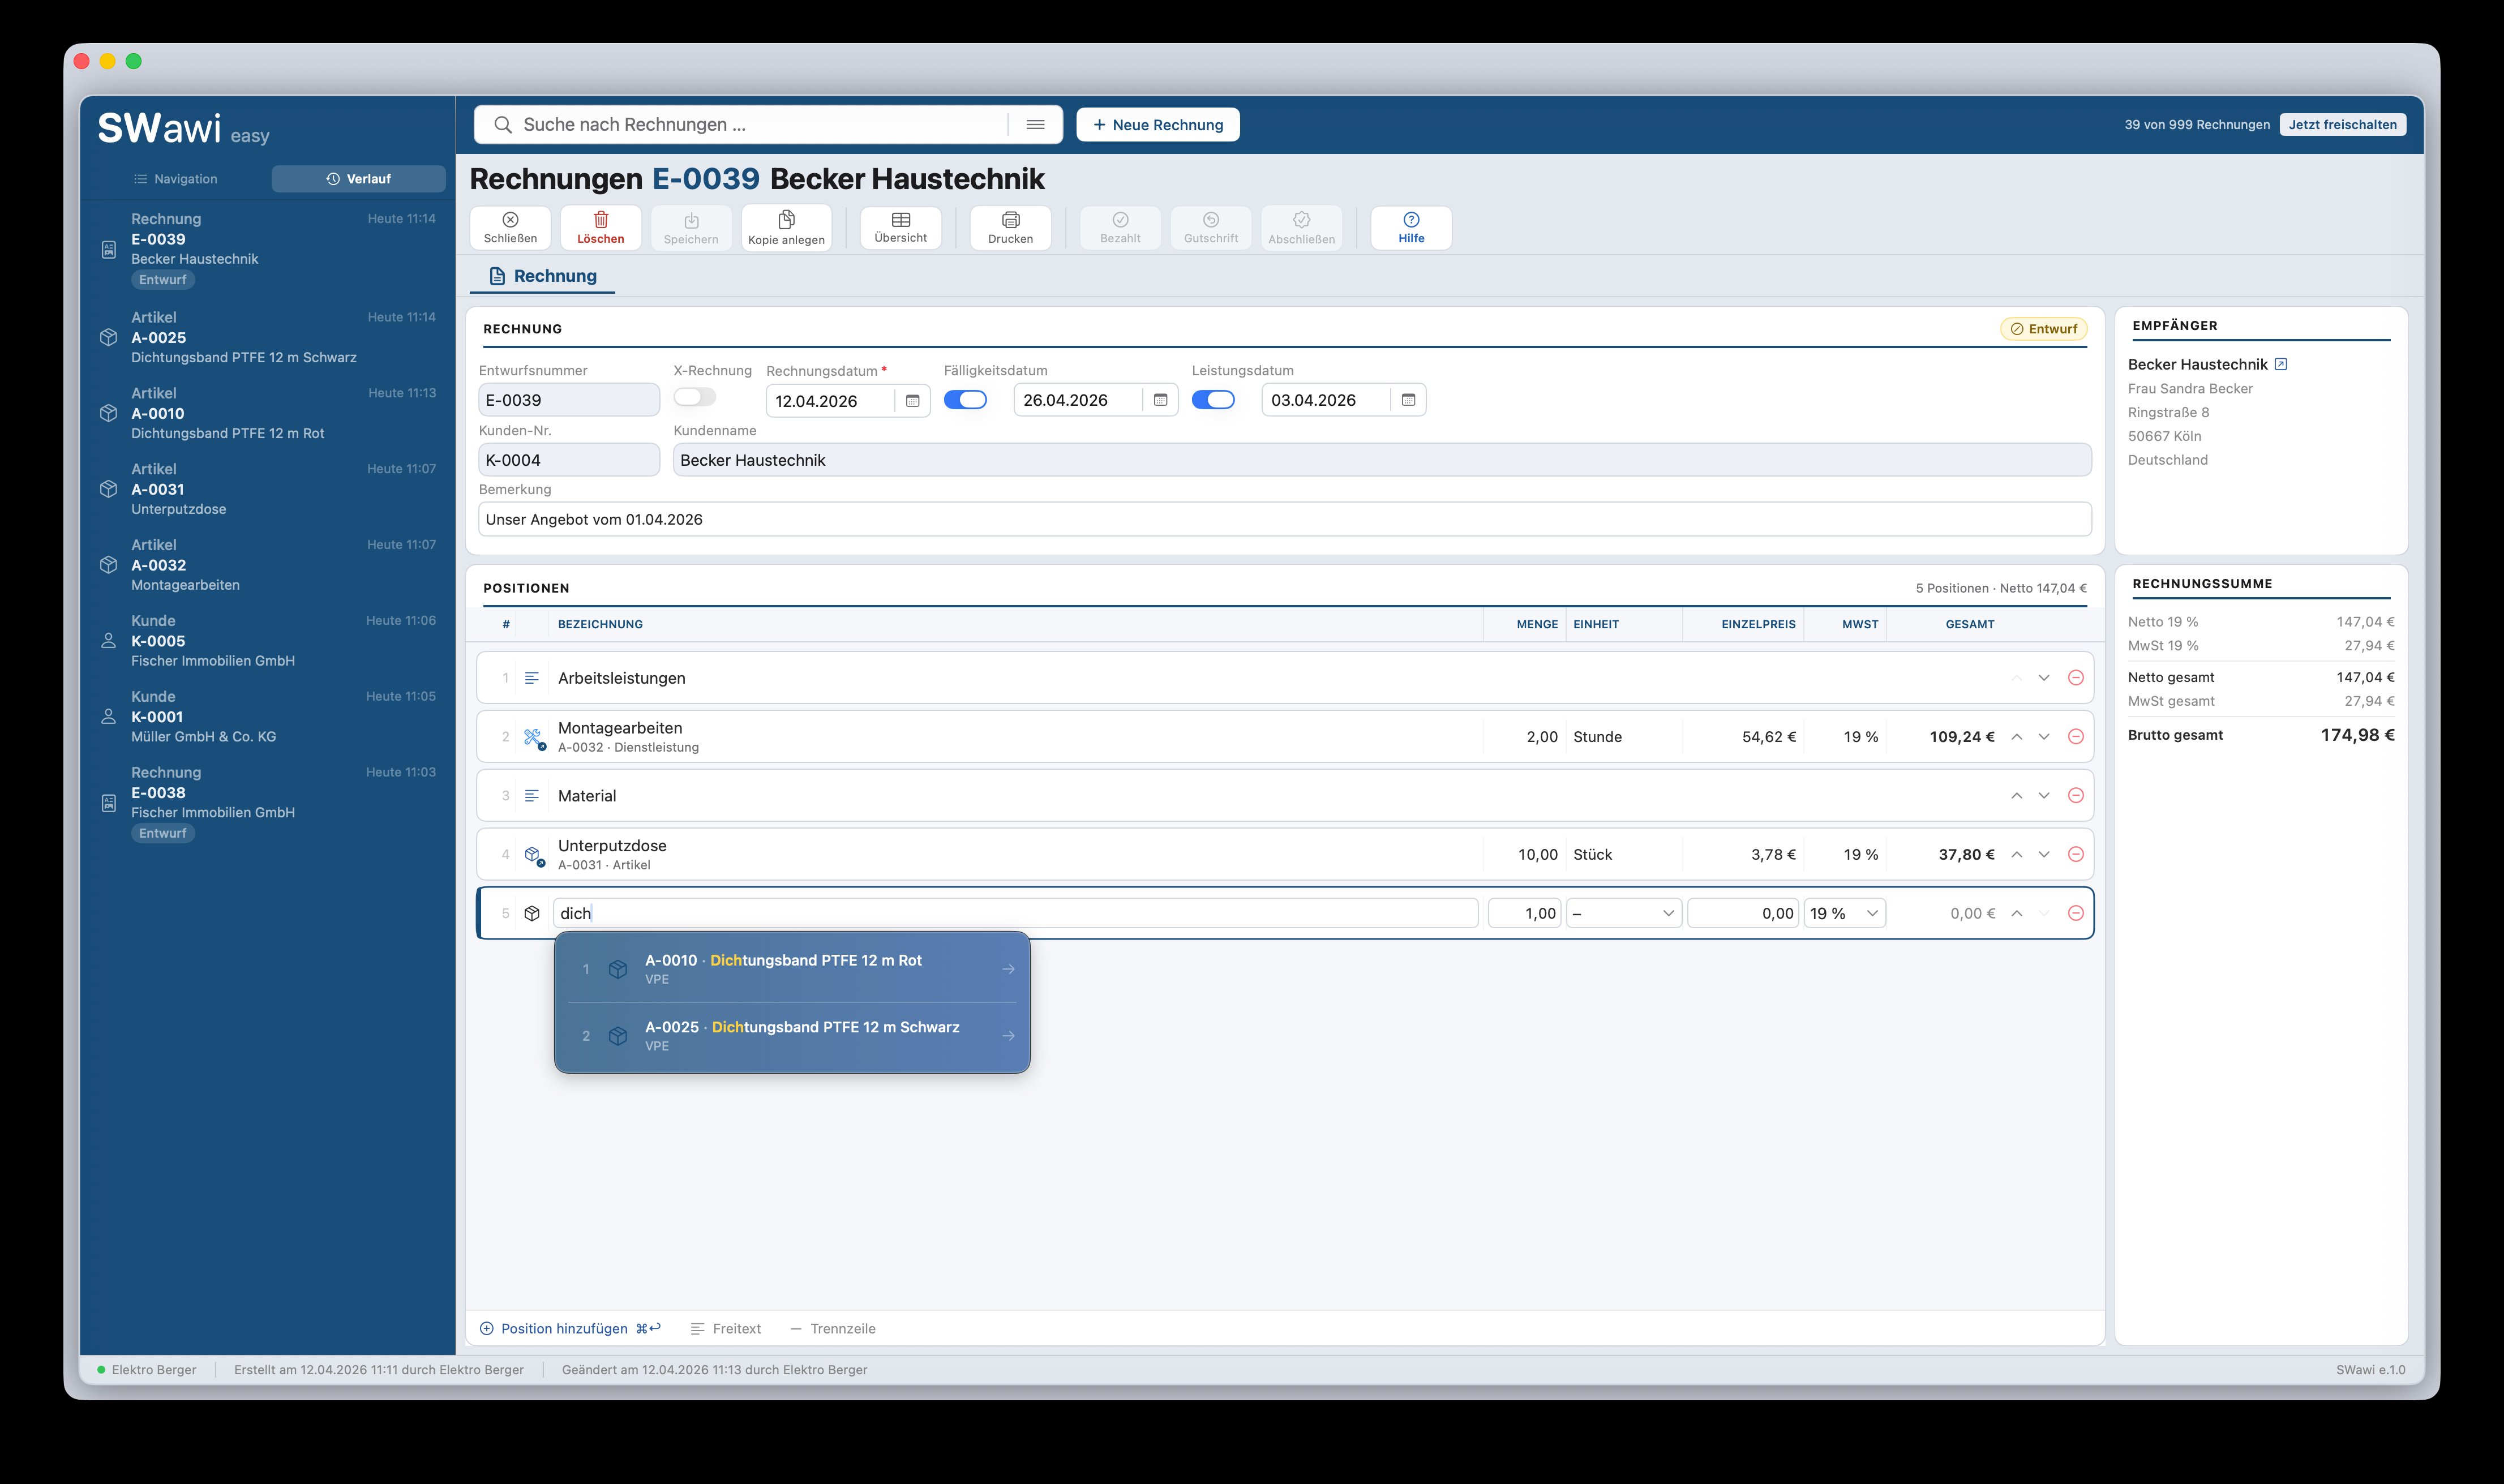Open the Navigation sidebar tab

pos(176,179)
